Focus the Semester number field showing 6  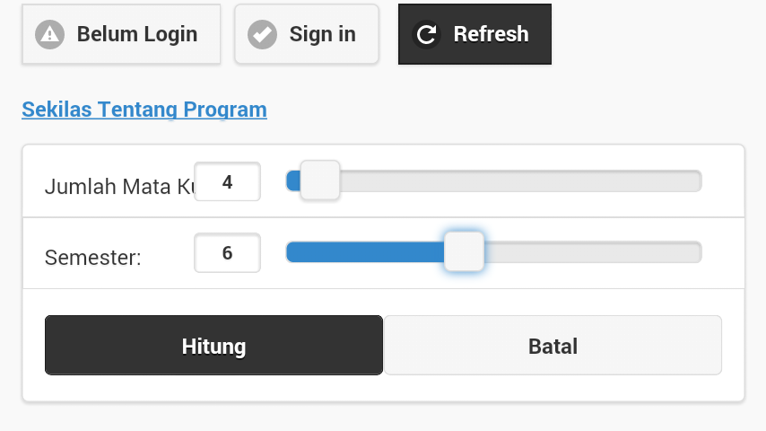pyautogui.click(x=227, y=253)
